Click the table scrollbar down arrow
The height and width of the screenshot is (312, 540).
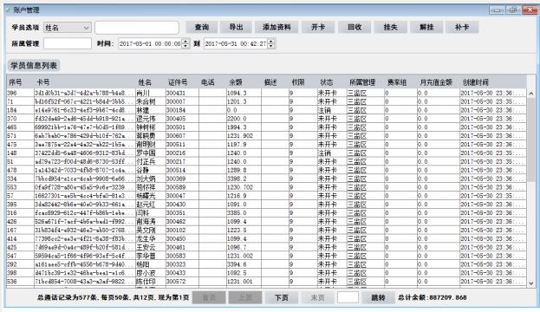pyautogui.click(x=531, y=283)
